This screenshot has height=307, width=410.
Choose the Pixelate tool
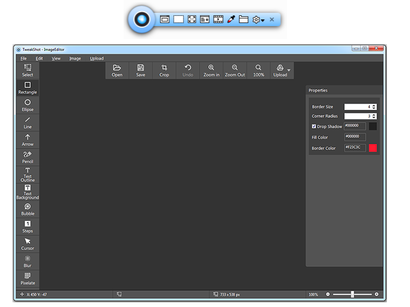click(x=28, y=279)
